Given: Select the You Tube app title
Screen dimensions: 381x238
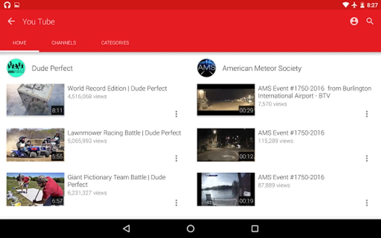Looking at the screenshot, I should coord(39,21).
